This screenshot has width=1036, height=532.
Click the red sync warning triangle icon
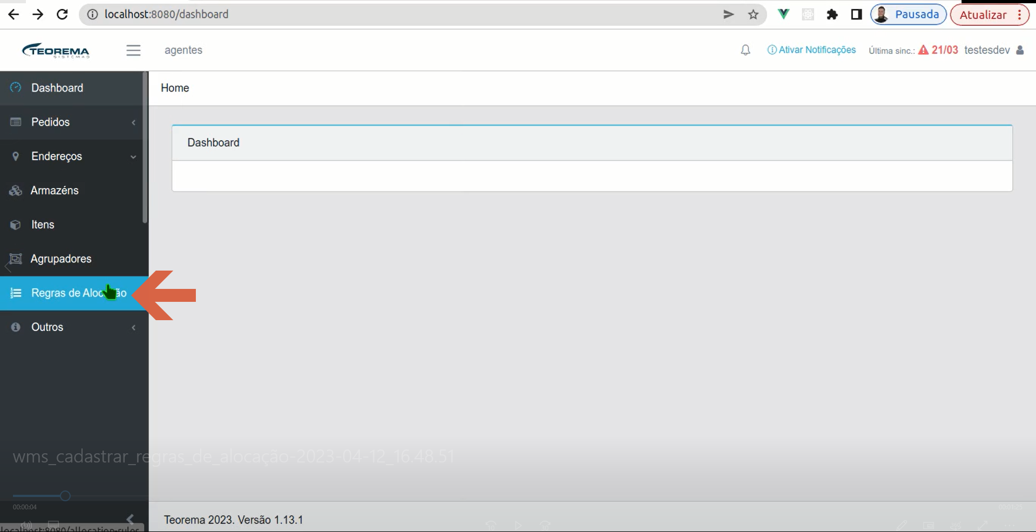tap(923, 50)
